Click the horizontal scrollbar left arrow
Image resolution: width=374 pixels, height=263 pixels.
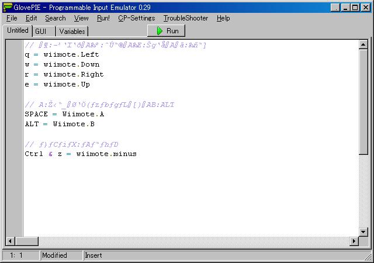tap(10, 241)
